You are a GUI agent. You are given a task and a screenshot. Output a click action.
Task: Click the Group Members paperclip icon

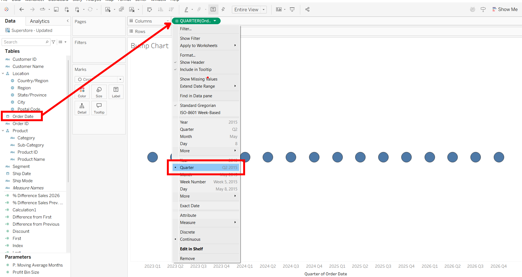[x=199, y=9]
